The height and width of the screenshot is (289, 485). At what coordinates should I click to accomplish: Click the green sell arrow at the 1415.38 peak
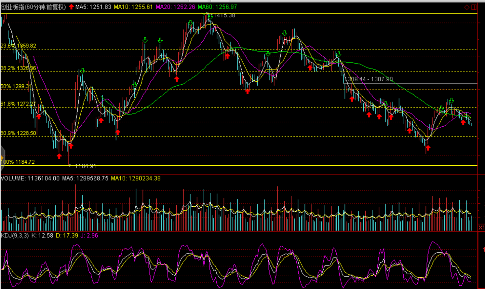209,15
